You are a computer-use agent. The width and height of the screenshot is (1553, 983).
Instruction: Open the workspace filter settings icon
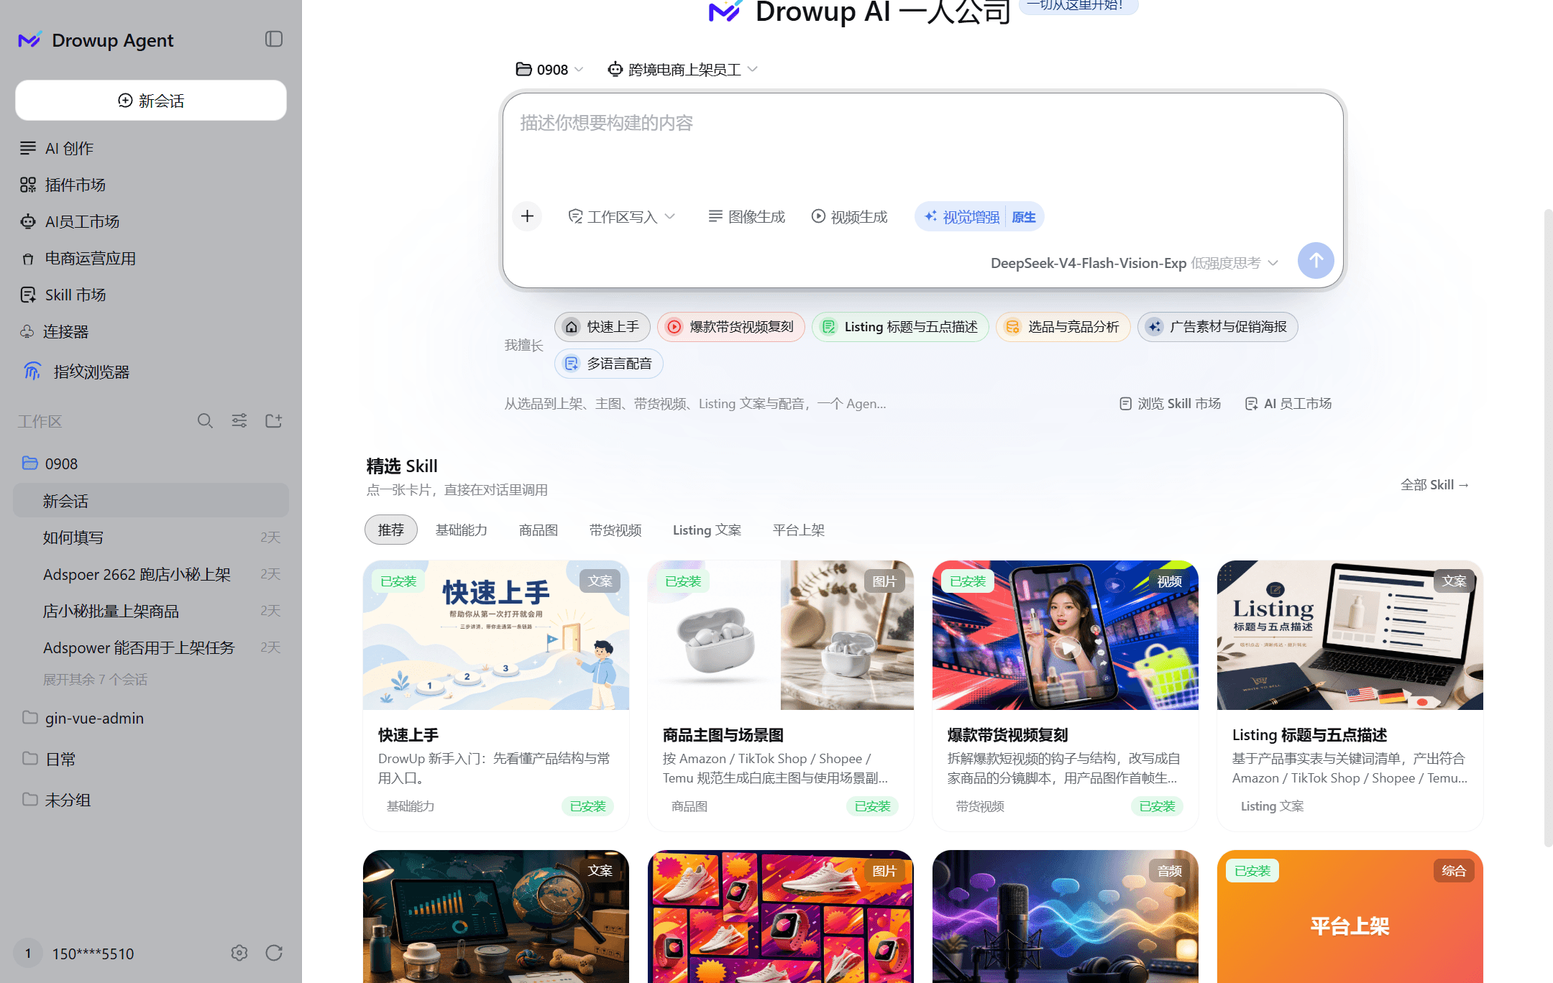(239, 421)
